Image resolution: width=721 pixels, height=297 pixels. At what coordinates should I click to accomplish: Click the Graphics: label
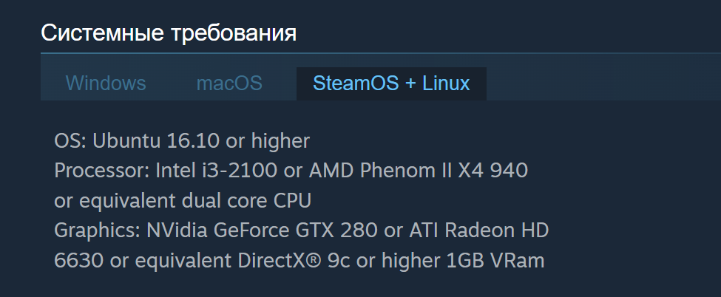click(98, 231)
